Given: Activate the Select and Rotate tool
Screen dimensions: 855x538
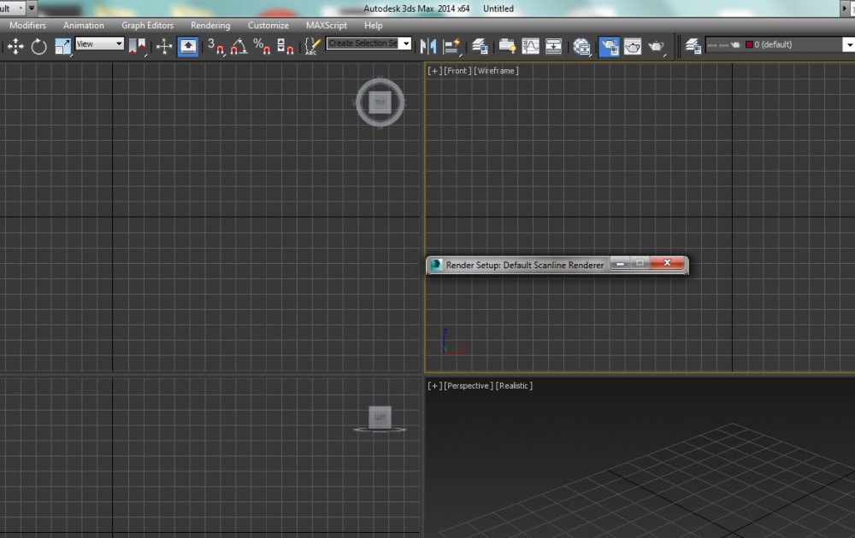Looking at the screenshot, I should click(x=39, y=47).
